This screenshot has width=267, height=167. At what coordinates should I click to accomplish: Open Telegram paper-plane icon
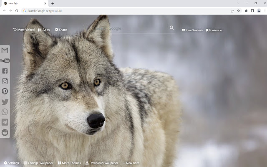coord(5,122)
